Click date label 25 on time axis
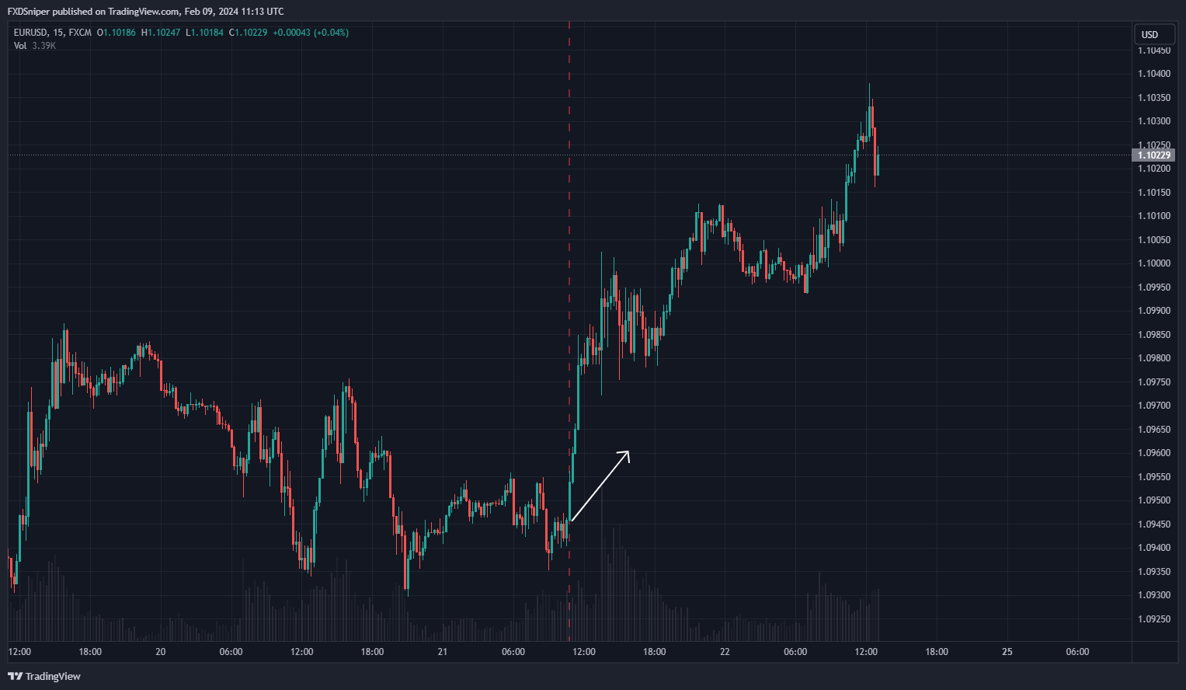1186x690 pixels. [1007, 652]
